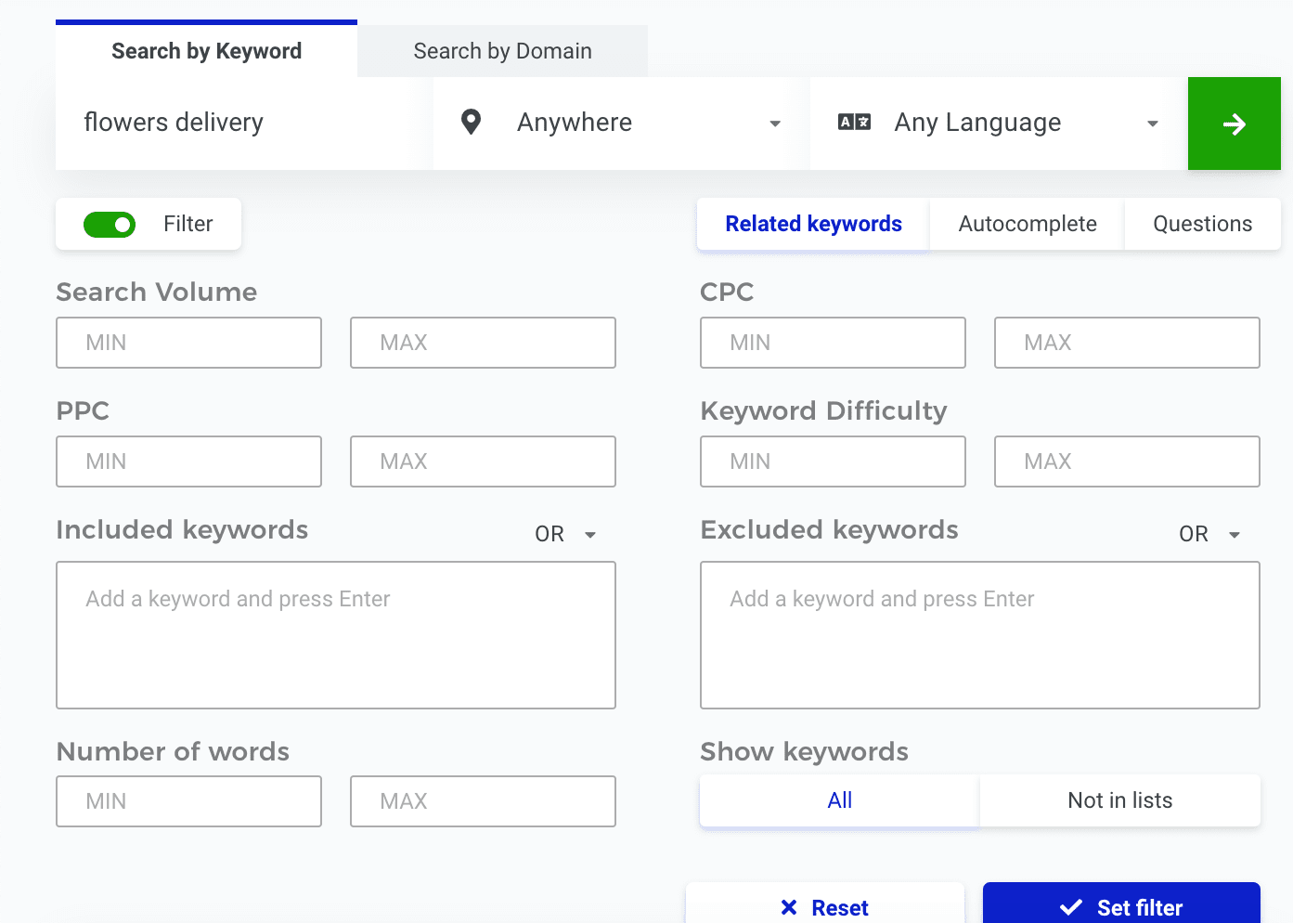Viewport: 1293px width, 923px height.
Task: Click the Set filter button
Action: point(1121,905)
